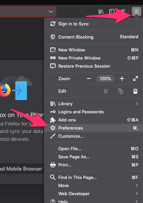Click the Paste clipboard icon
The image size is (143, 203).
[135, 91]
